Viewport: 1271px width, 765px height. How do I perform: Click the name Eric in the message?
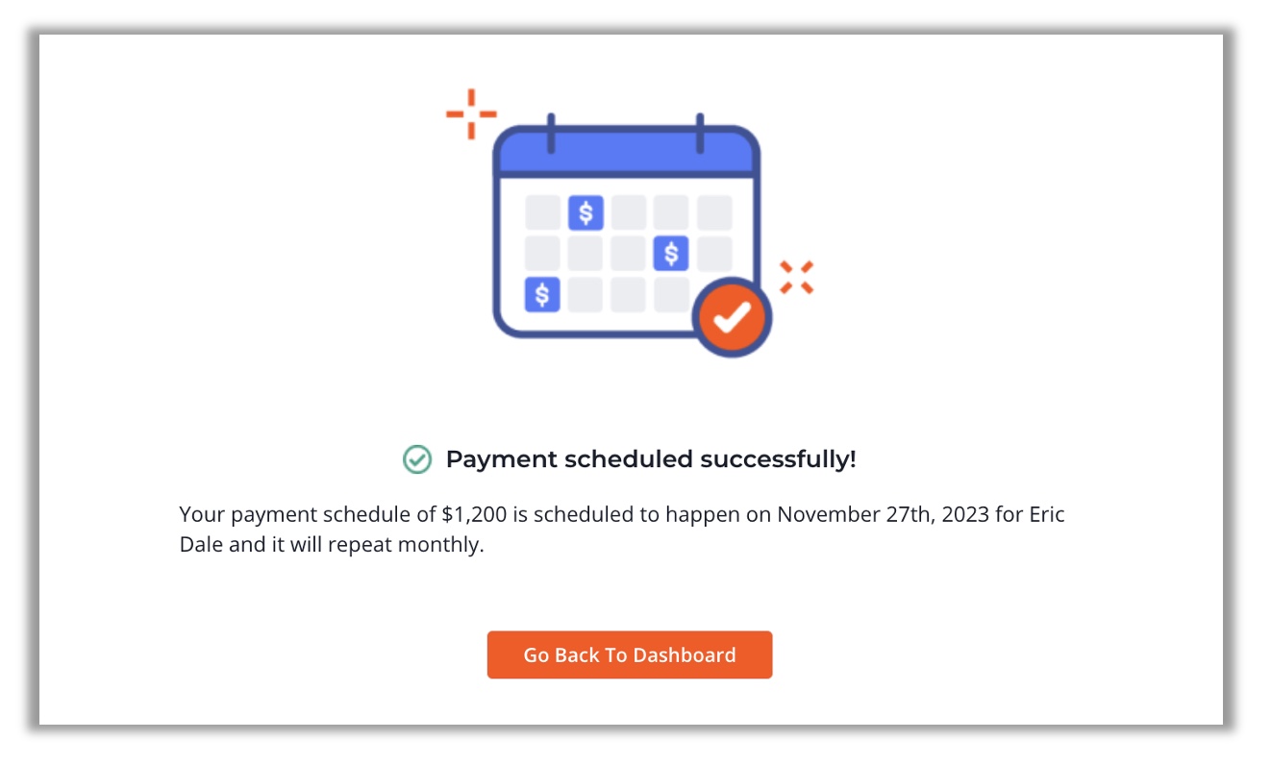click(1047, 514)
